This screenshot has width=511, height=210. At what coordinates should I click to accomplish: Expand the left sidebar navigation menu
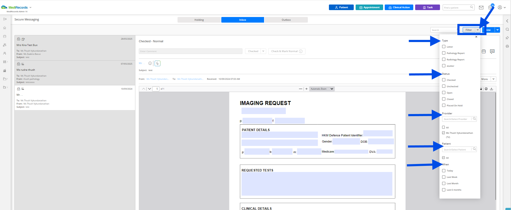5,19
